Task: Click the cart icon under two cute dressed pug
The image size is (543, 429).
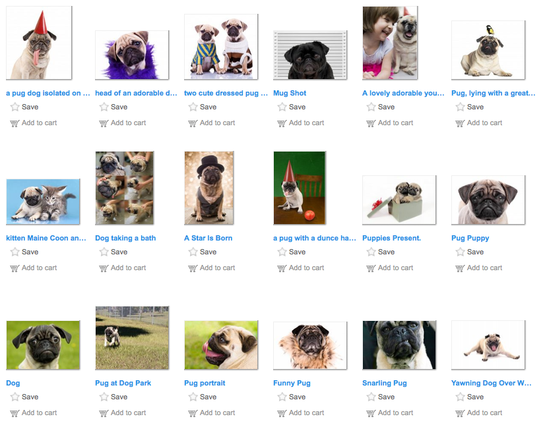Action: point(193,123)
